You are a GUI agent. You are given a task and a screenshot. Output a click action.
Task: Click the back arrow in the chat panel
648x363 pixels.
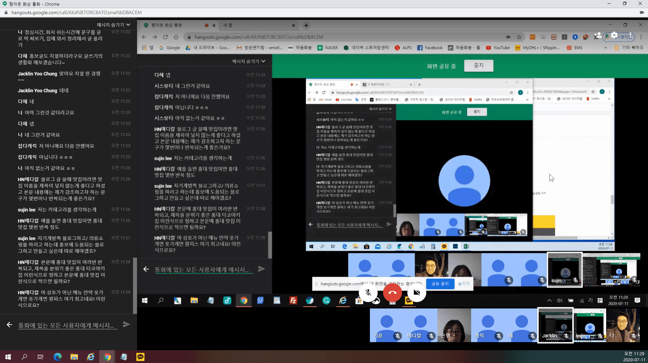coord(146,269)
